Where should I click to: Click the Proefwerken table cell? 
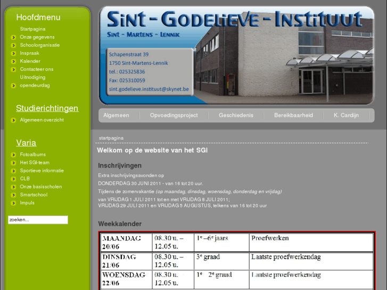(x=311, y=242)
